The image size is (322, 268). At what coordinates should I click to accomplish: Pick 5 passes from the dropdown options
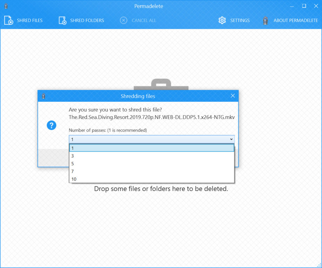(x=152, y=164)
